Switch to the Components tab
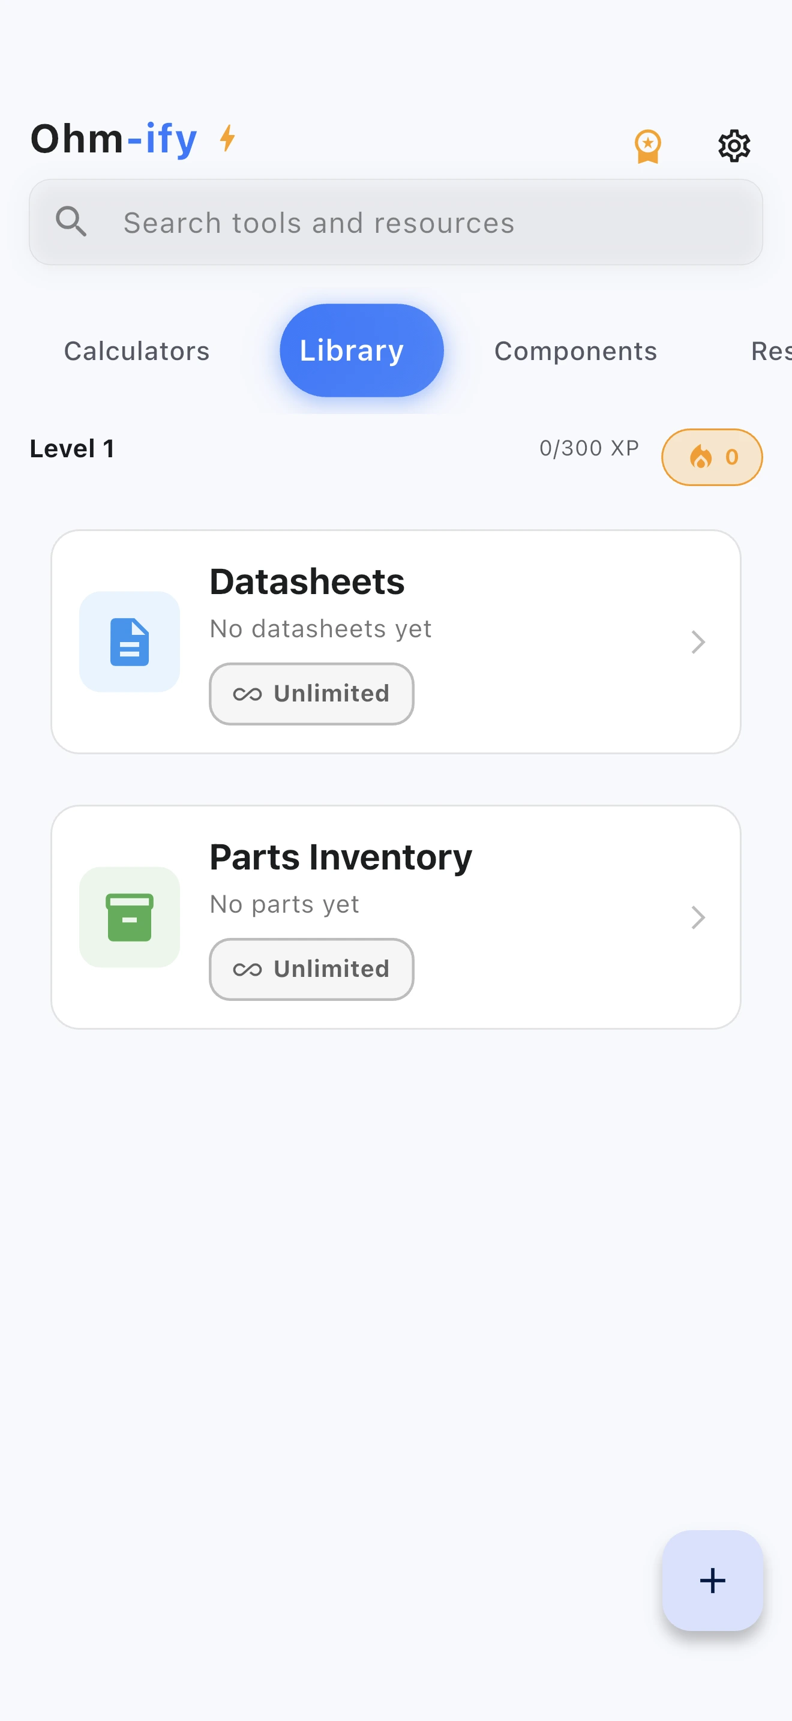The image size is (792, 1721). (x=575, y=351)
